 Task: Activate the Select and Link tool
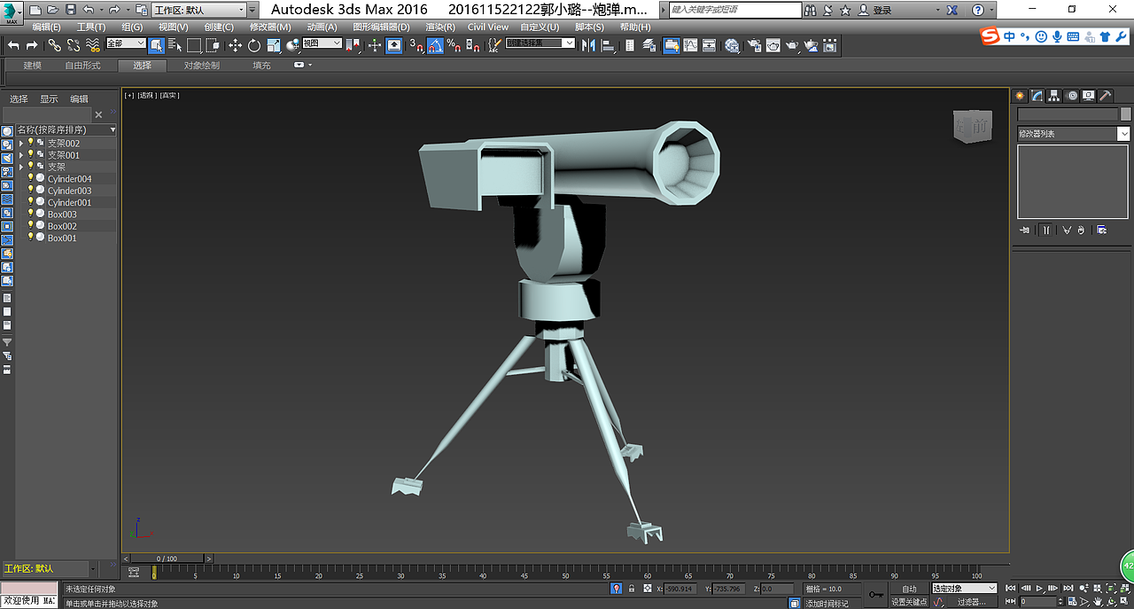point(55,45)
